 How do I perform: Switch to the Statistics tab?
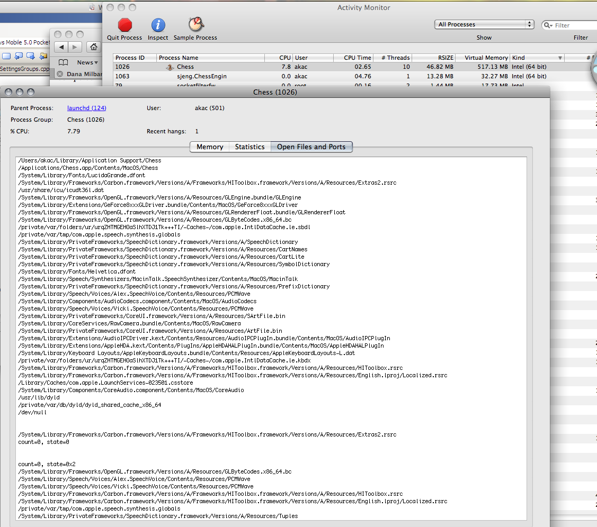tap(250, 147)
